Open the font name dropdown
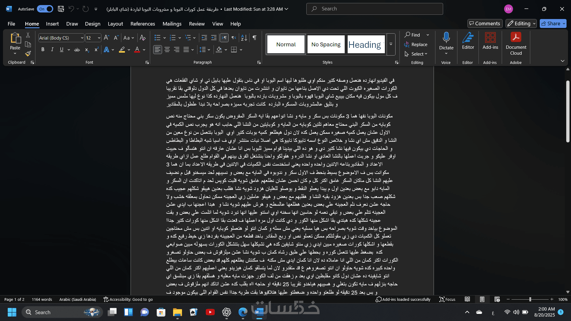 [82, 38]
